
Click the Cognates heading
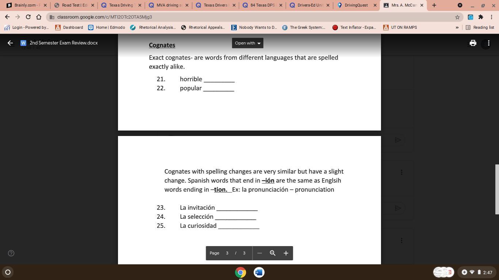point(162,45)
